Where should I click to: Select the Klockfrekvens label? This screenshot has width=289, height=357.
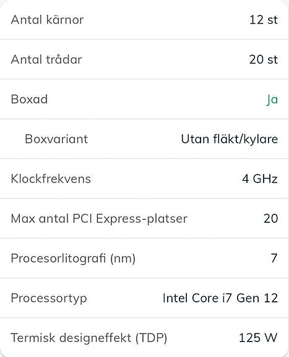click(51, 179)
